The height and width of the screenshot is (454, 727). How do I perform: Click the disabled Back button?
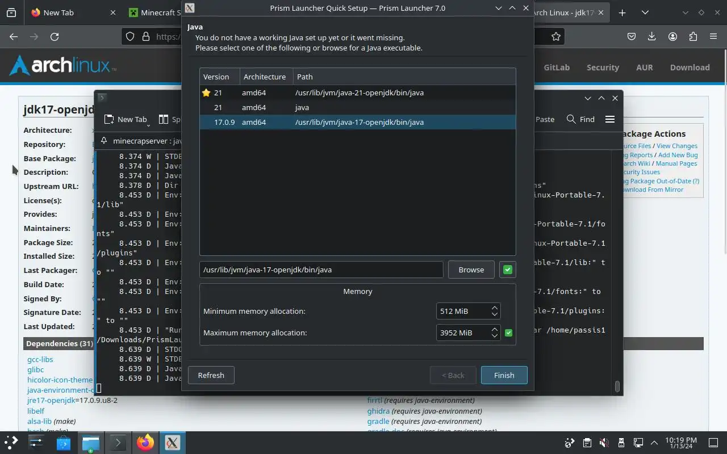453,375
